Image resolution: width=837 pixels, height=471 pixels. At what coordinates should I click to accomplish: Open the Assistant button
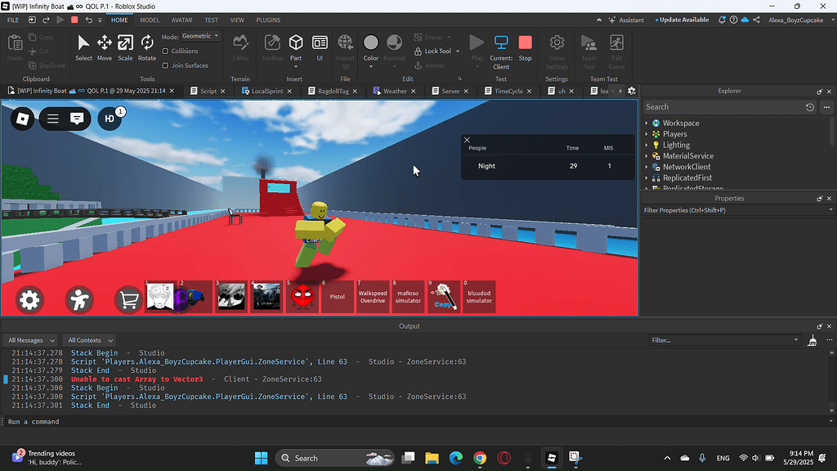coord(626,20)
